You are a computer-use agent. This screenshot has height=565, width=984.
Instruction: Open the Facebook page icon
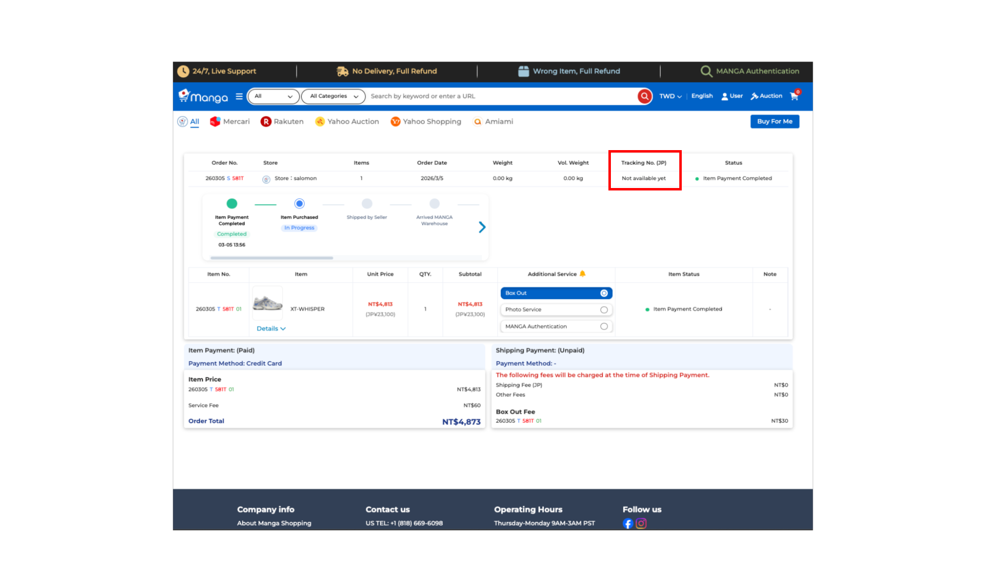[628, 524]
